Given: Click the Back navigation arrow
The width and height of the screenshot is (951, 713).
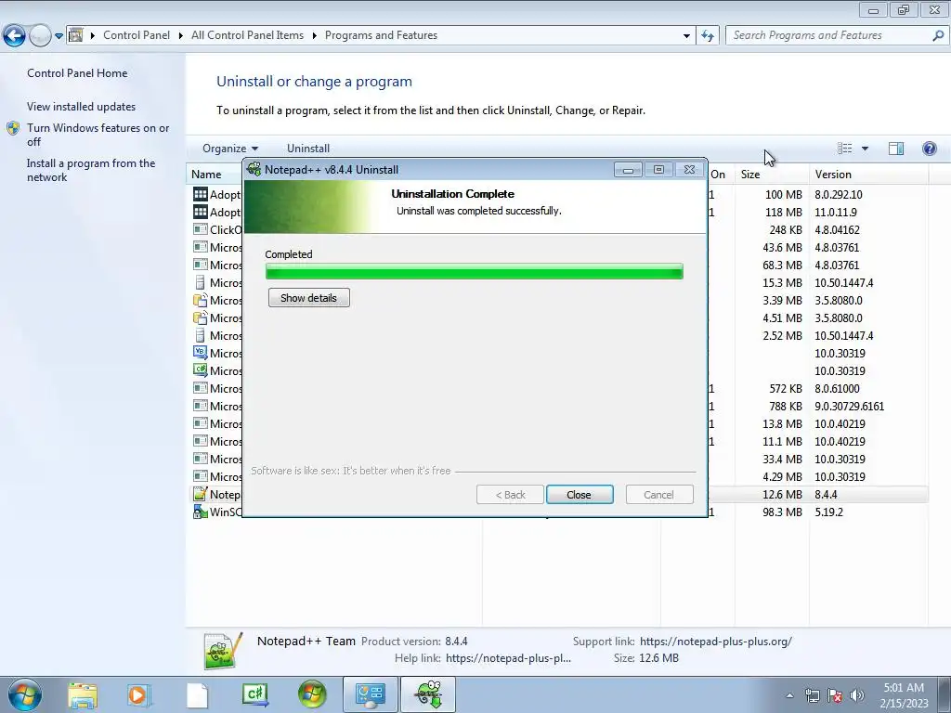Looking at the screenshot, I should pos(14,36).
